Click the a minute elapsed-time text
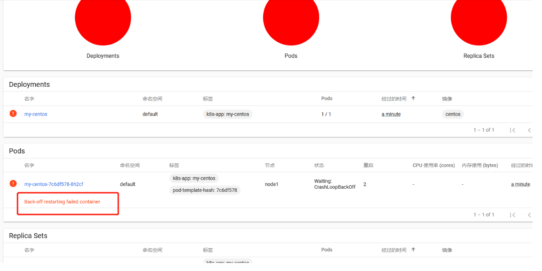The image size is (542, 271). 390,114
